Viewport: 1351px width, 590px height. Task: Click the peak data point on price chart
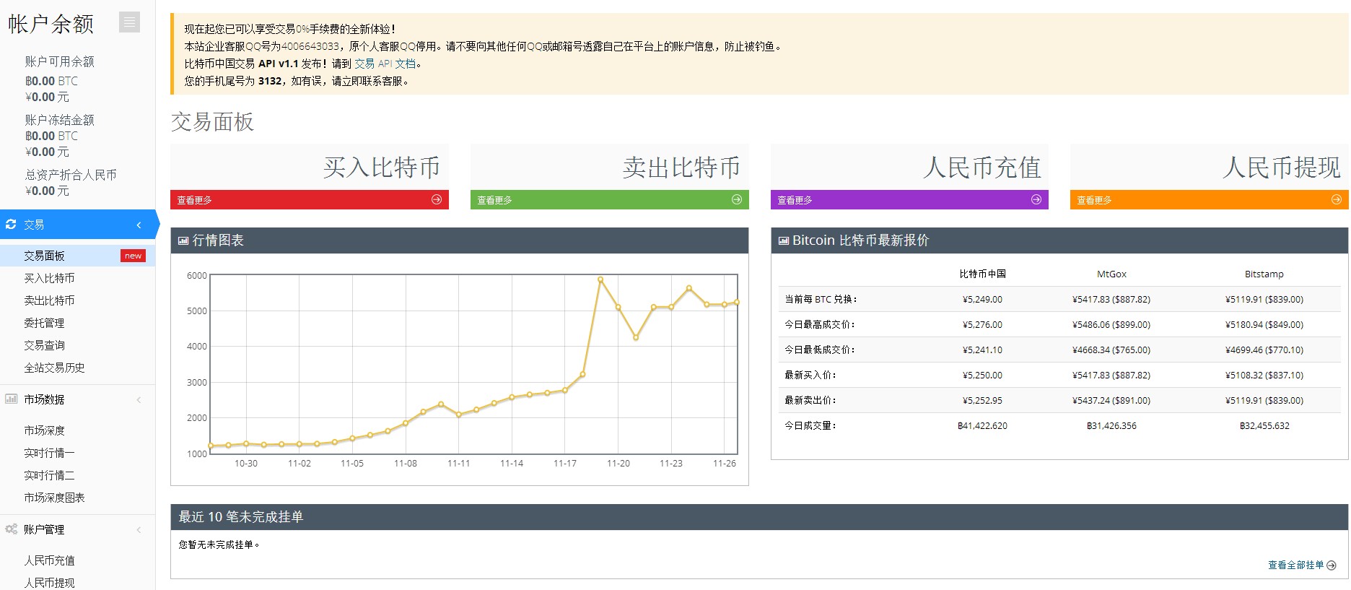click(600, 279)
